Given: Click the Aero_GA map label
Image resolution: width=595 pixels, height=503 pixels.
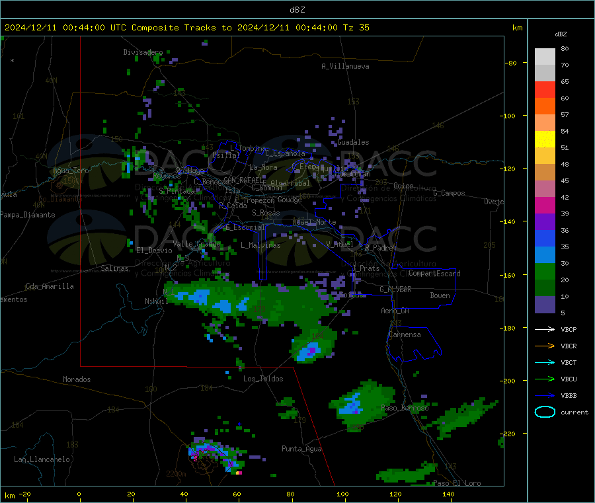Looking at the screenshot, I should point(395,311).
